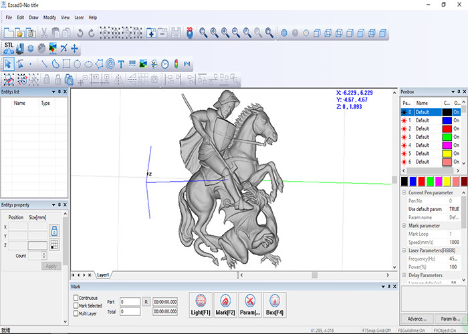Switch to the Layer1 tab
Image resolution: width=468 pixels, height=334 pixels.
pos(103,275)
